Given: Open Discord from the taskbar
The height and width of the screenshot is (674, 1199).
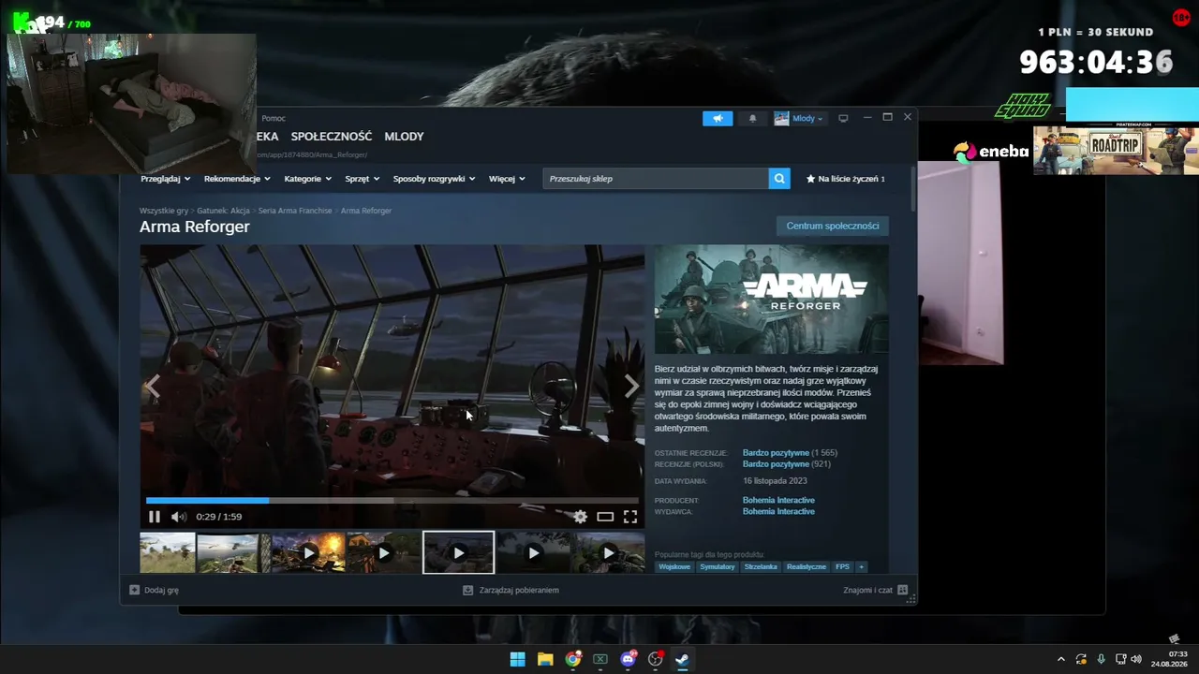Looking at the screenshot, I should (628, 659).
